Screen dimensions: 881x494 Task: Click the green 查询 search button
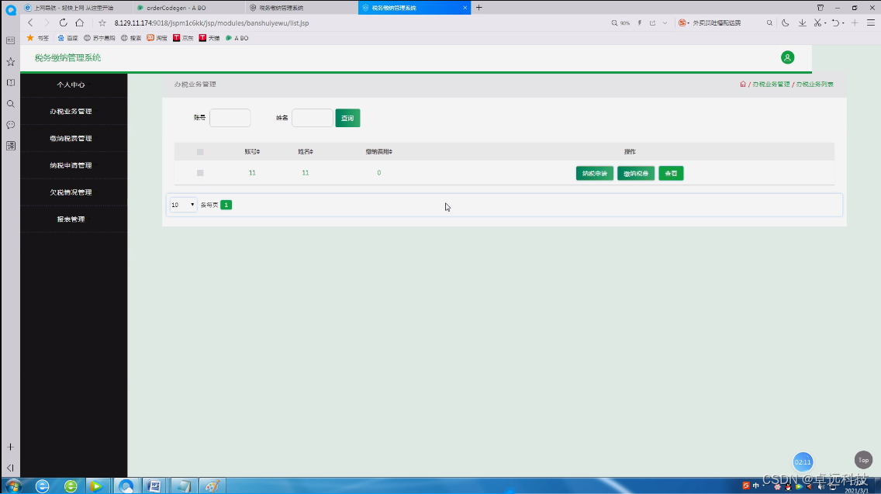coord(347,117)
